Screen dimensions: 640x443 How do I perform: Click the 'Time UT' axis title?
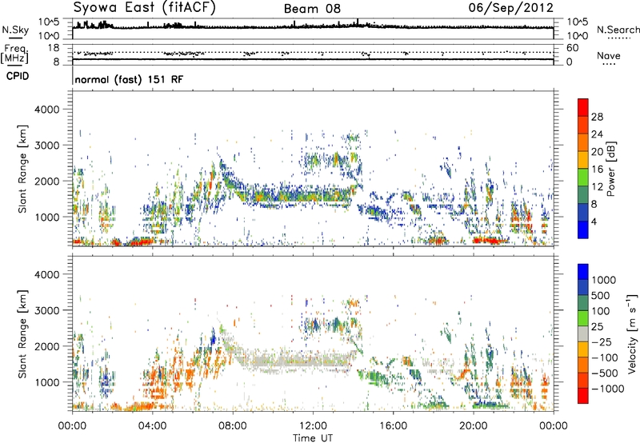point(313,438)
